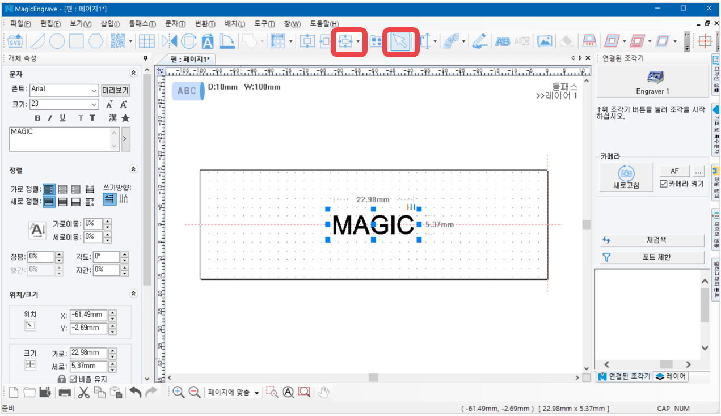Click the scissors cut icon
The image size is (721, 416).
(x=83, y=392)
